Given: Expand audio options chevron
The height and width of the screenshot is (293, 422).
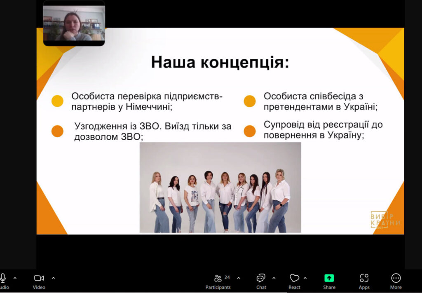Looking at the screenshot, I should [15, 278].
